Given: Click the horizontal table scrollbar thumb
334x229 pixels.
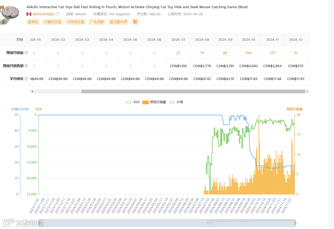Looking at the screenshot, I should coord(193,91).
